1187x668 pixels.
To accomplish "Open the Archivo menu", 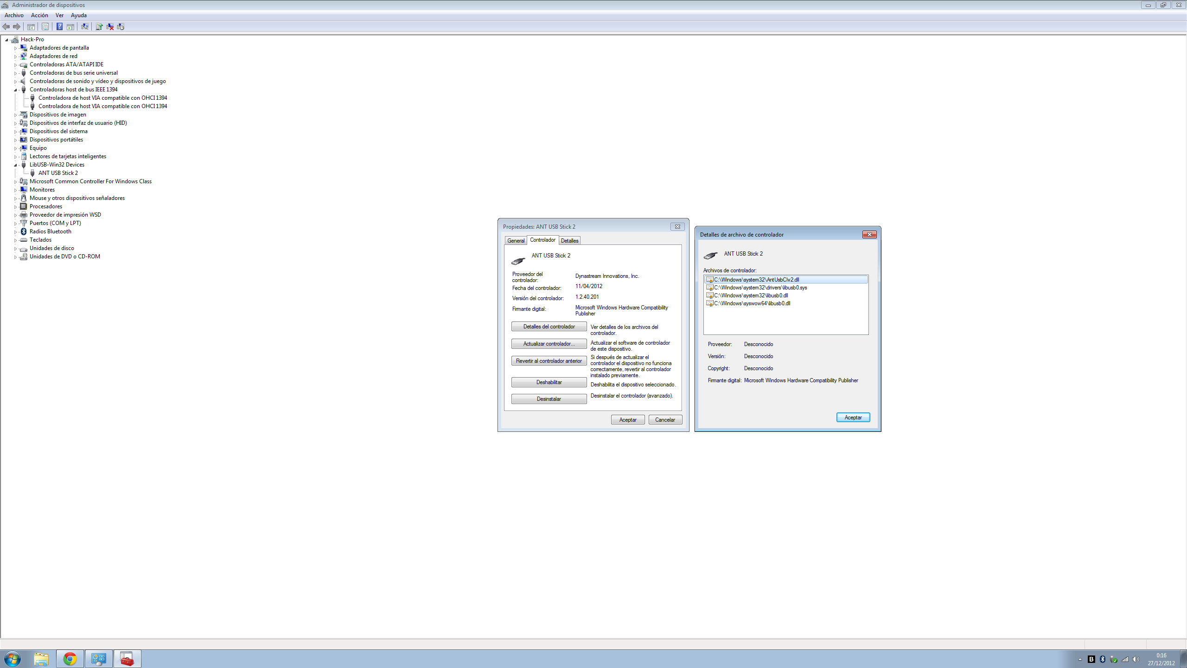I will pos(14,15).
